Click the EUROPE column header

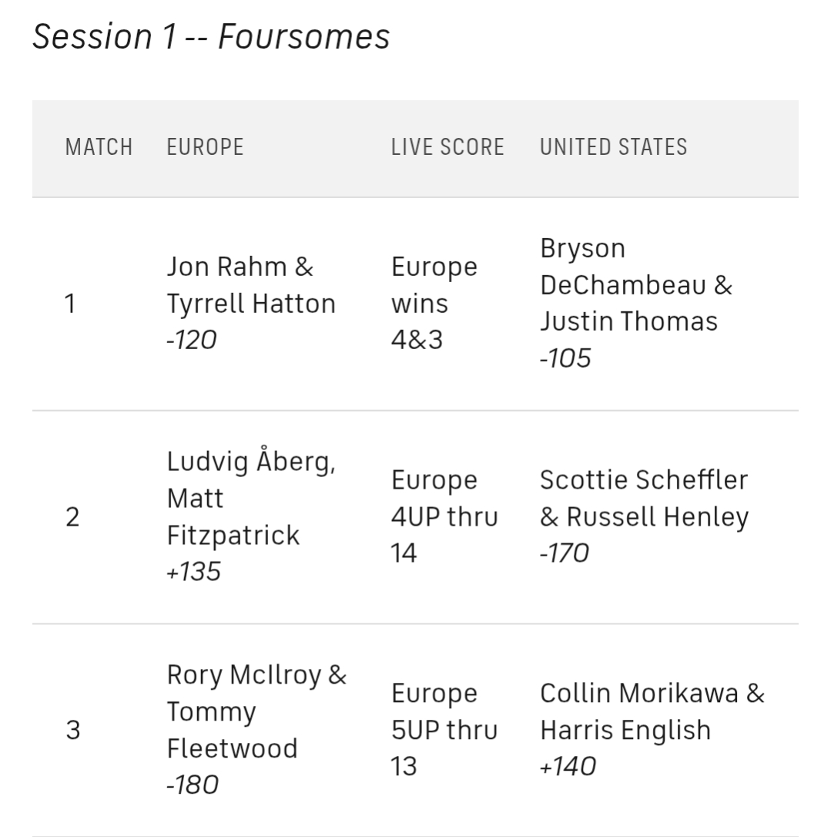[x=205, y=147]
